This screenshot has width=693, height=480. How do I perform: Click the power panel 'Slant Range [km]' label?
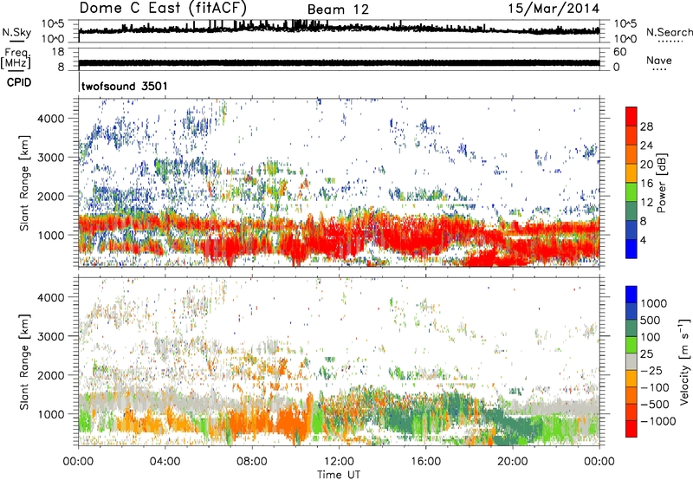click(x=24, y=183)
